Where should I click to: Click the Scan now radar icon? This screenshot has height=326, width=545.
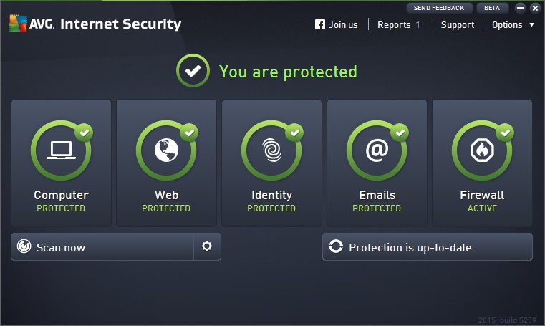pyautogui.click(x=24, y=247)
